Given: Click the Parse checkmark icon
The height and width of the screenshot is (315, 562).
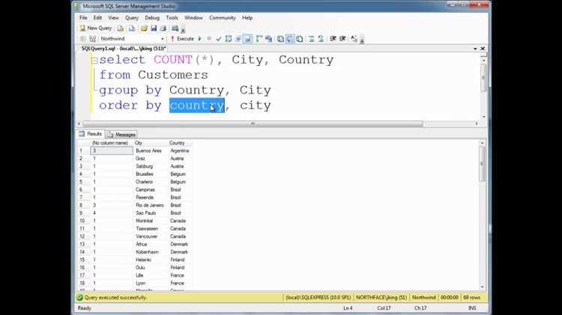Looking at the screenshot, I should (x=219, y=39).
